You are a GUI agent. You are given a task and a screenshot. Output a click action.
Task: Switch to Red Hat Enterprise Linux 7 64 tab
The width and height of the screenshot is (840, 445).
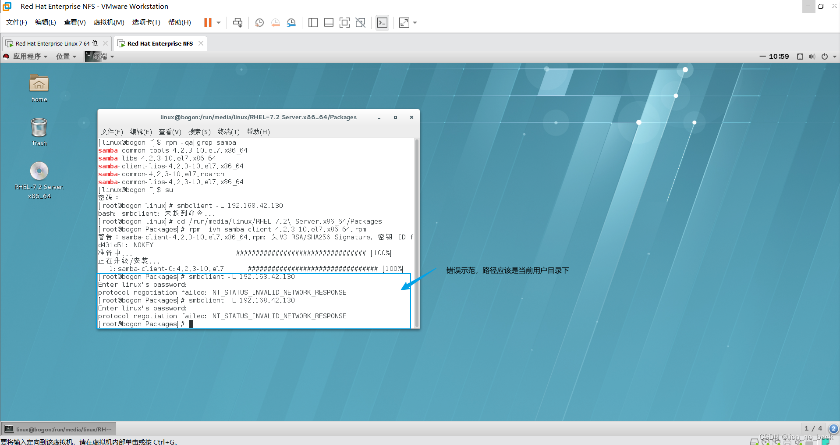pyautogui.click(x=56, y=43)
